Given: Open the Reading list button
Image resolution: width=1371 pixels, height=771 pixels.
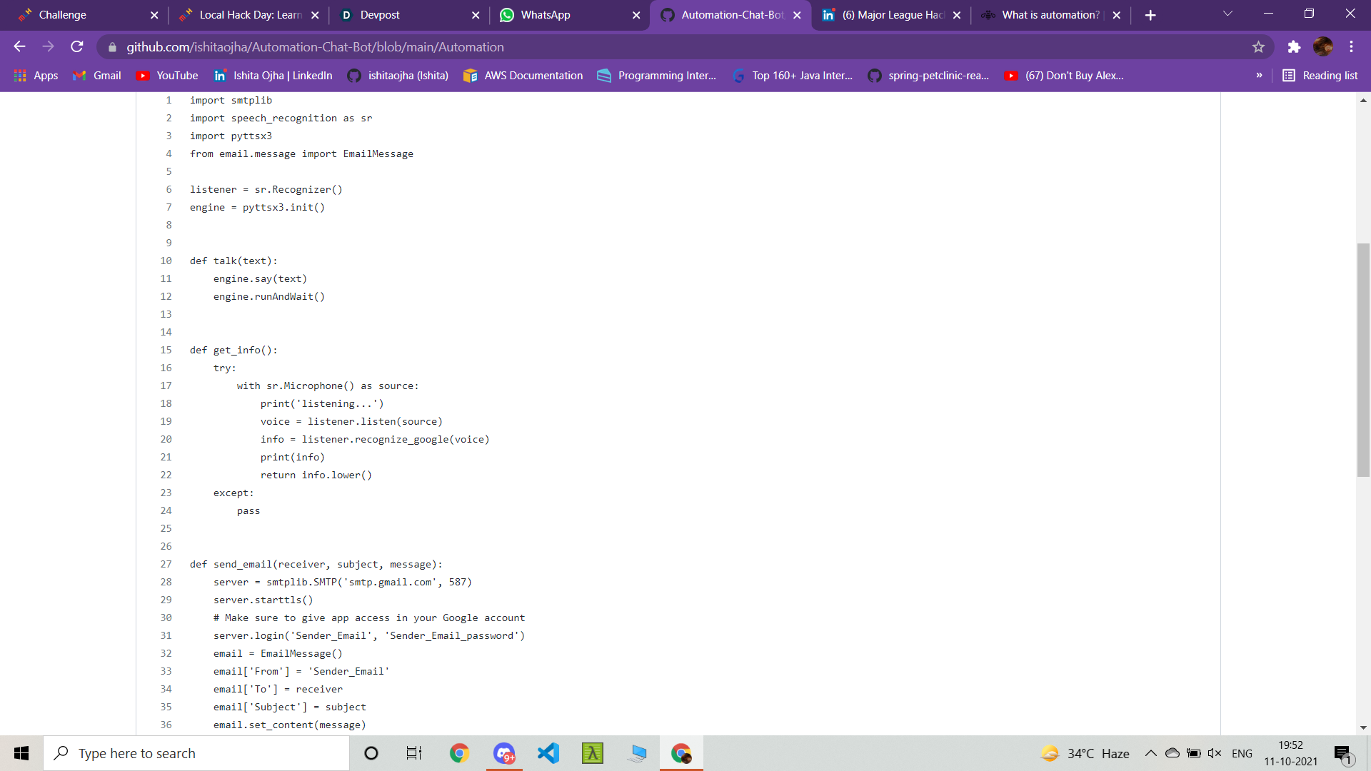Looking at the screenshot, I should pyautogui.click(x=1320, y=76).
